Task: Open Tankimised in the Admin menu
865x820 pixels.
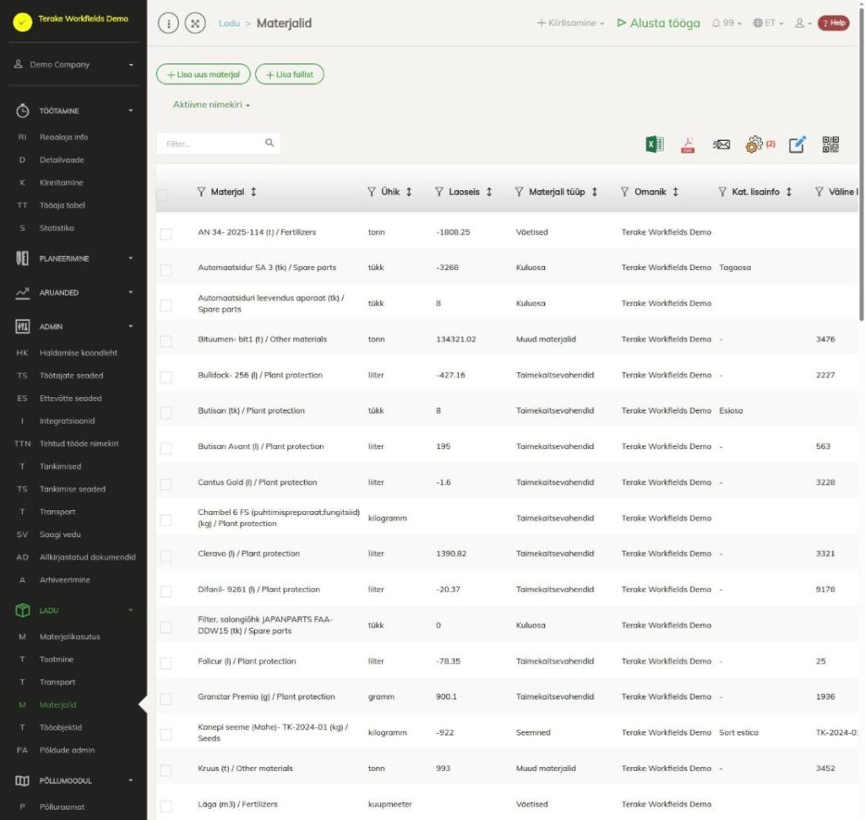Action: point(60,466)
